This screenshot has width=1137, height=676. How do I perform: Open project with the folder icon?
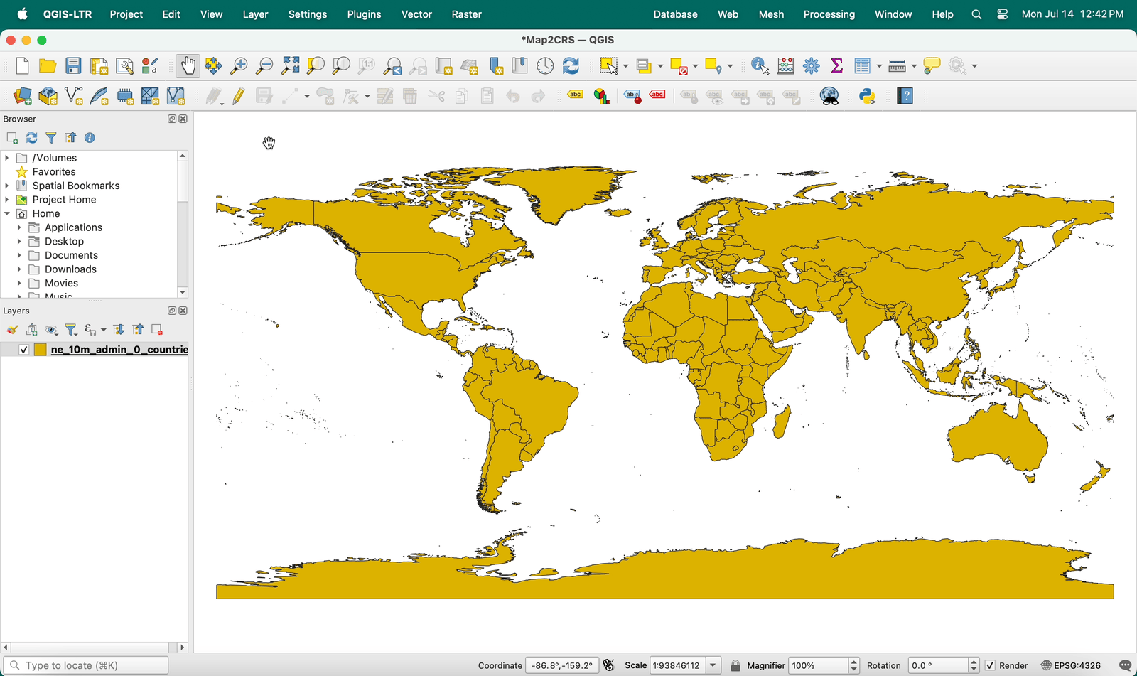48,66
